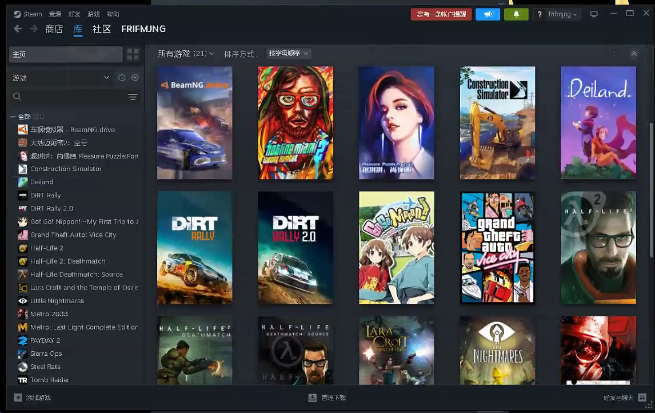
Task: Click the BeamNG.drive icon in the list
Action: click(x=22, y=130)
